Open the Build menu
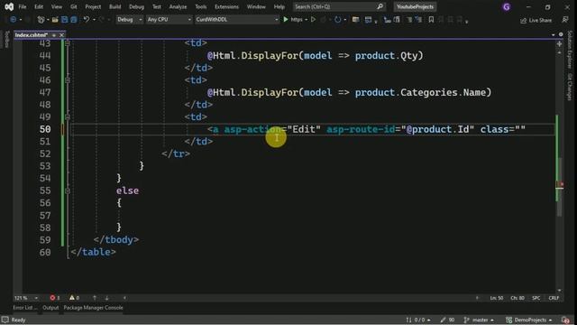 click(x=114, y=6)
